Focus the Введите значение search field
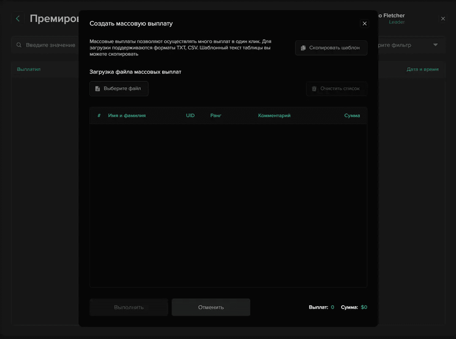456x339 pixels. [51, 45]
